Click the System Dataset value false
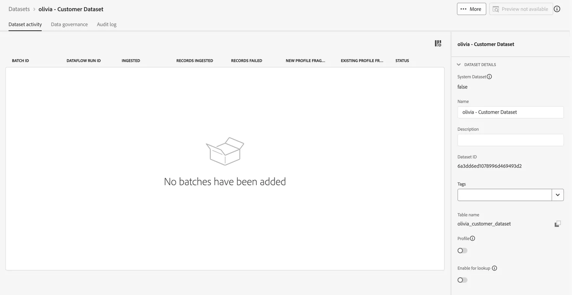Image resolution: width=572 pixels, height=295 pixels. click(x=463, y=87)
